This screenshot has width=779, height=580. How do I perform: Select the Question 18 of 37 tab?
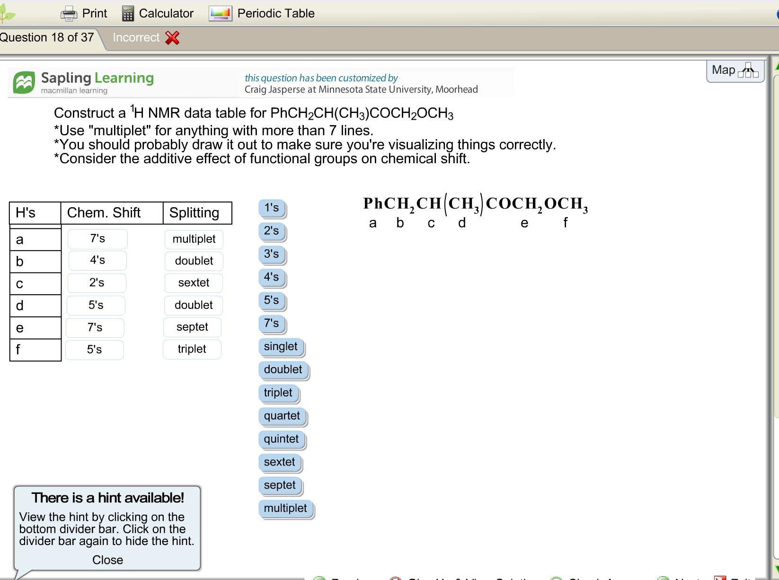click(x=47, y=37)
